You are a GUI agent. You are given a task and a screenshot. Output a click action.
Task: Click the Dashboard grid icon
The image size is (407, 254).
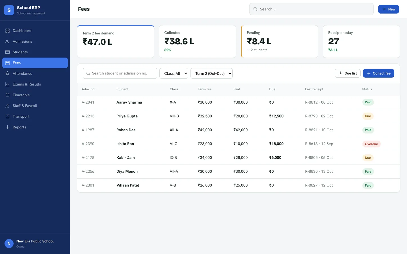click(8, 30)
